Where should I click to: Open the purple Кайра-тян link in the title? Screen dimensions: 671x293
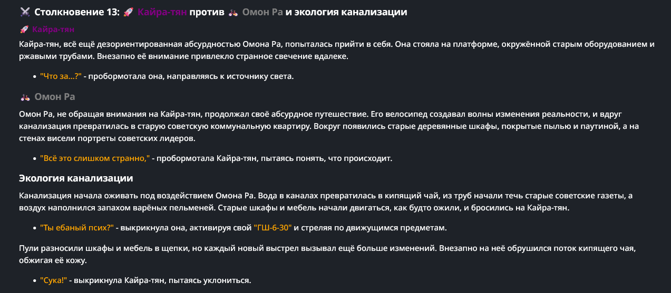162,12
